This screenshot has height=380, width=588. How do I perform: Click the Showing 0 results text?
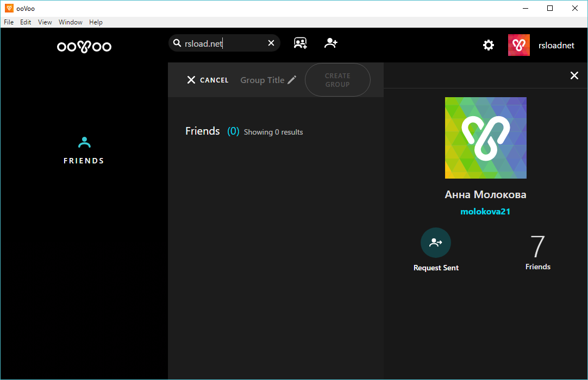[273, 132]
